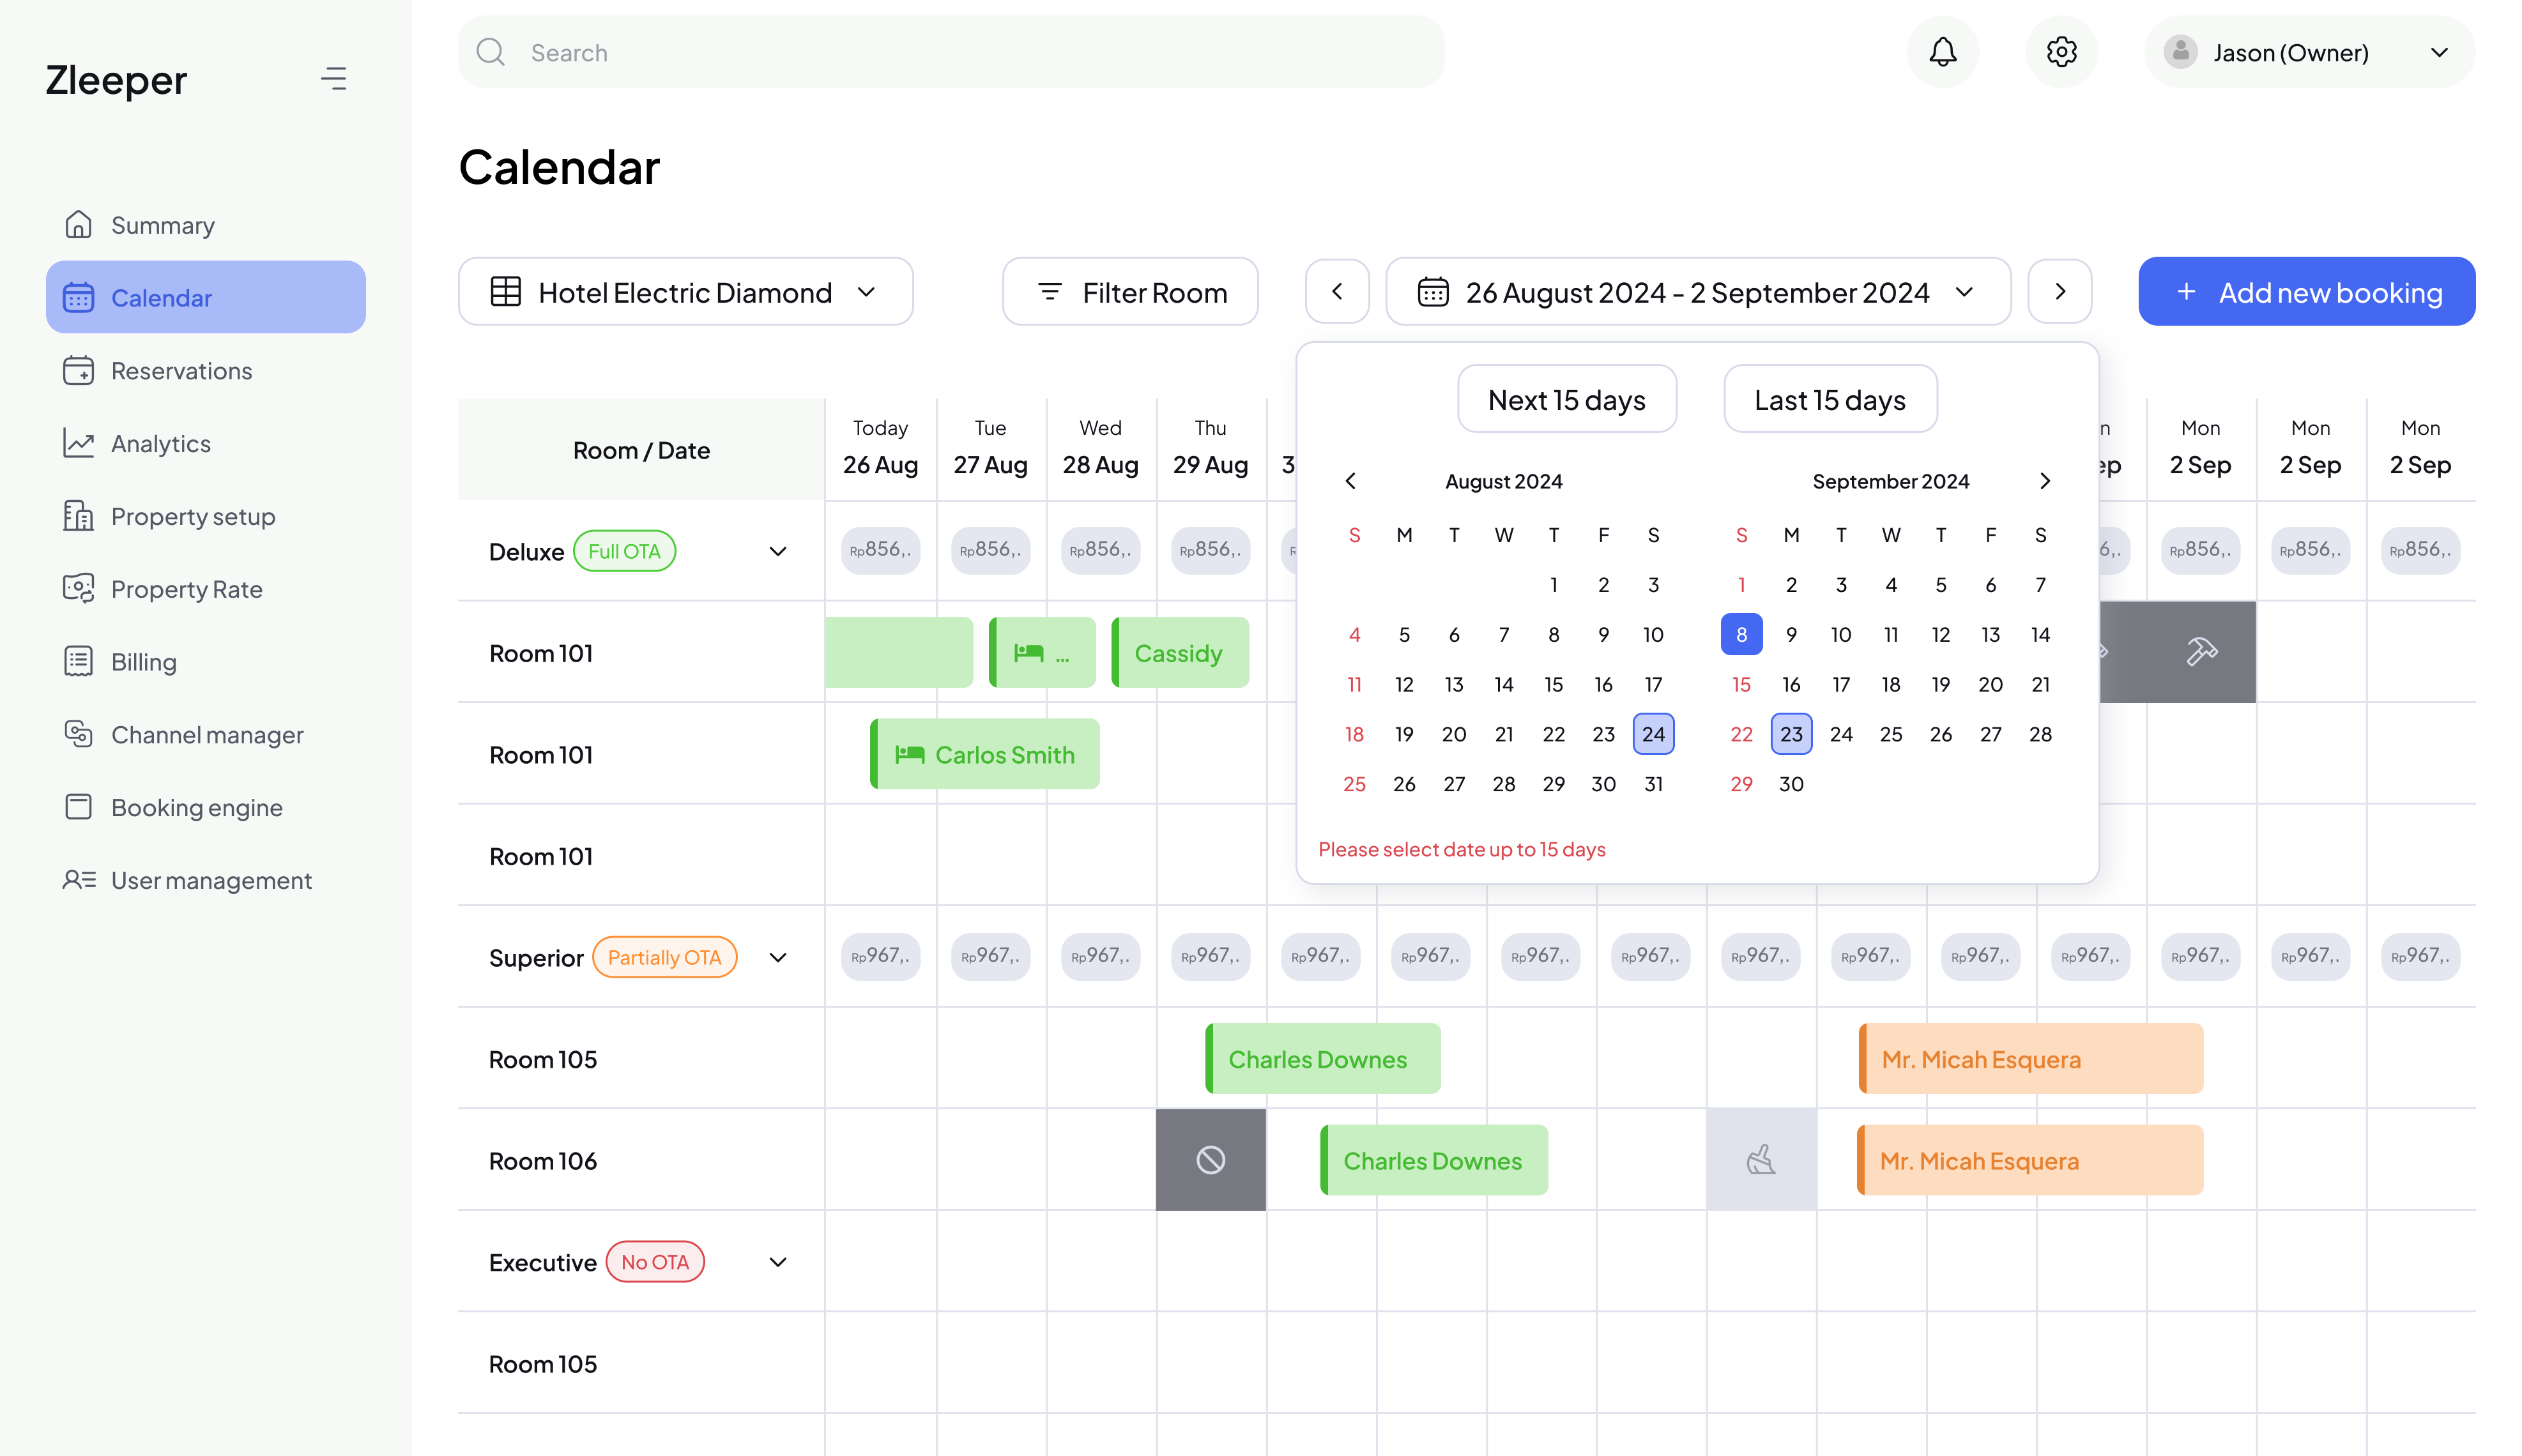
Task: Select Last 15 days preset
Action: click(x=1830, y=399)
